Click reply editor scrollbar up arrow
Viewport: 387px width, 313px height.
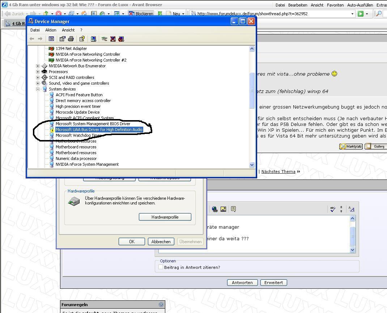[x=352, y=218]
